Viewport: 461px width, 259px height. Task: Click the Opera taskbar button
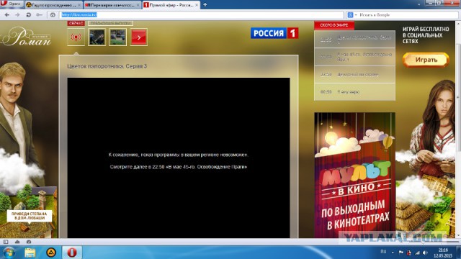[x=72, y=253]
